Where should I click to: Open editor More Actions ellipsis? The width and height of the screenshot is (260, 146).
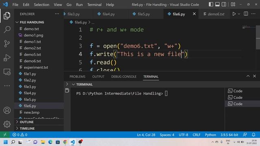coord(253,14)
